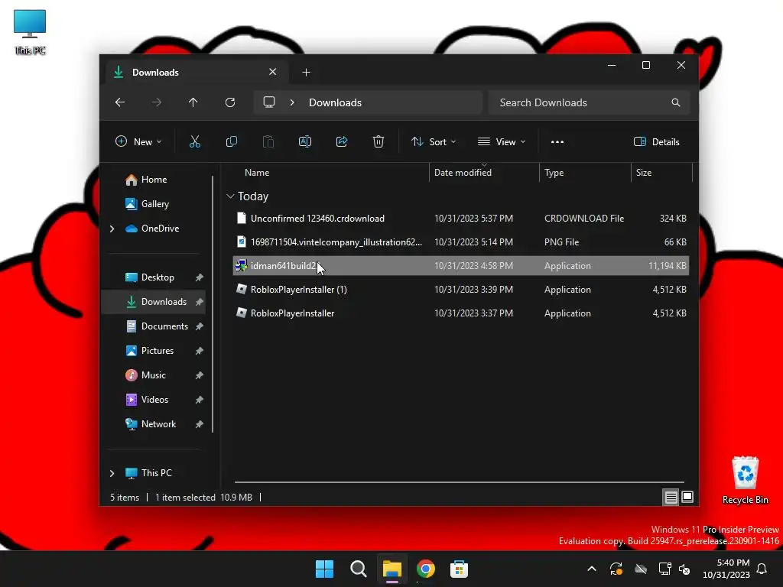This screenshot has height=587, width=783.
Task: Switch to details list view in status bar
Action: click(671, 497)
